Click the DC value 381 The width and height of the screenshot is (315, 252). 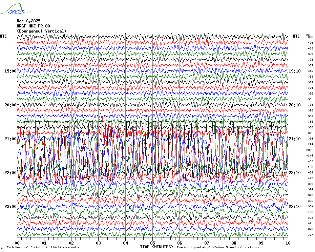tap(311, 99)
